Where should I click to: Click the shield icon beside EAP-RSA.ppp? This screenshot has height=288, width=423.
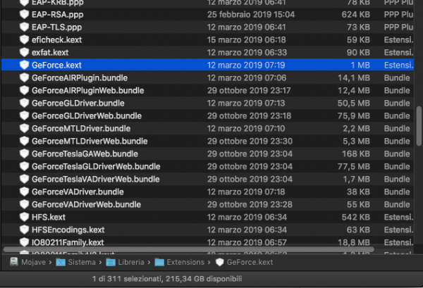(24, 14)
